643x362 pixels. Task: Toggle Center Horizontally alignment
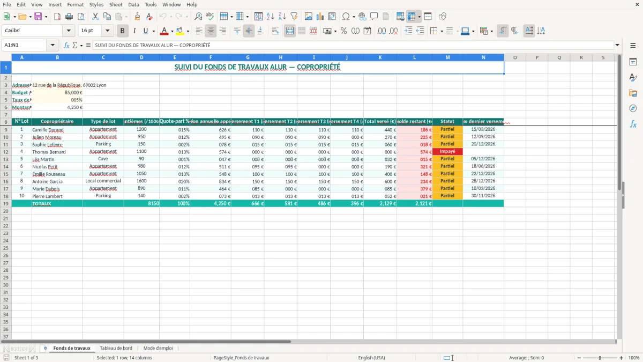[211, 31]
